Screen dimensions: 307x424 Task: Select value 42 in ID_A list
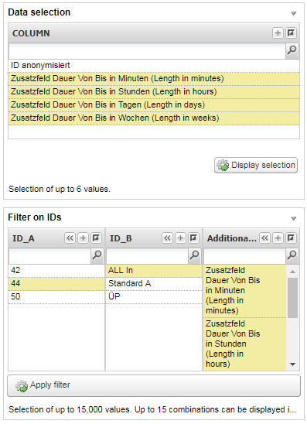click(x=56, y=270)
